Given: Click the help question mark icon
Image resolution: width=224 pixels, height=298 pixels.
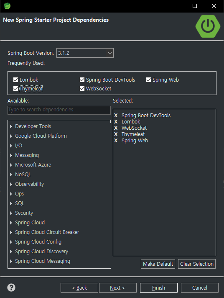Looking at the screenshot, I should point(11,288).
